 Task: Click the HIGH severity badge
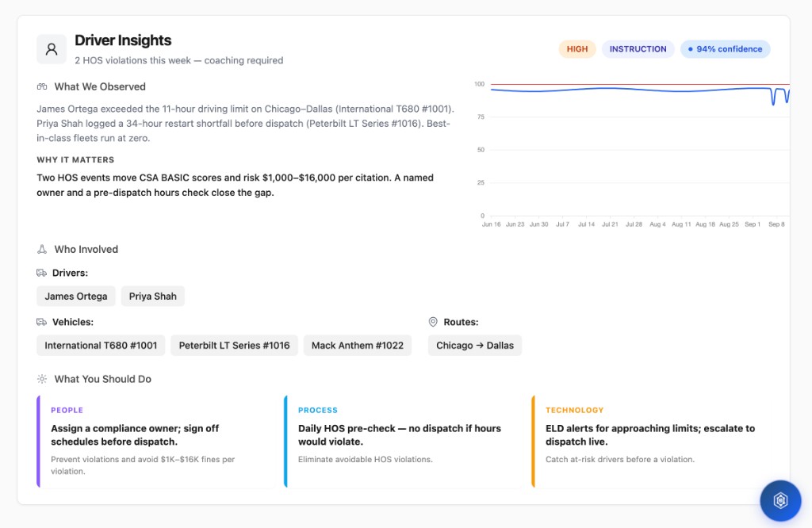(577, 49)
